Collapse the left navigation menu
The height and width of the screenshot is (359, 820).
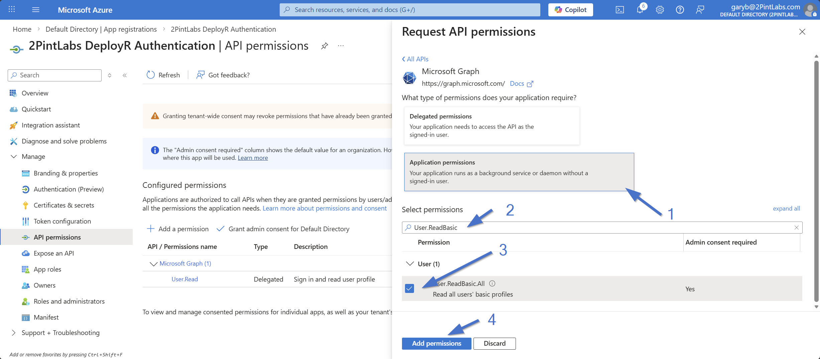point(125,75)
